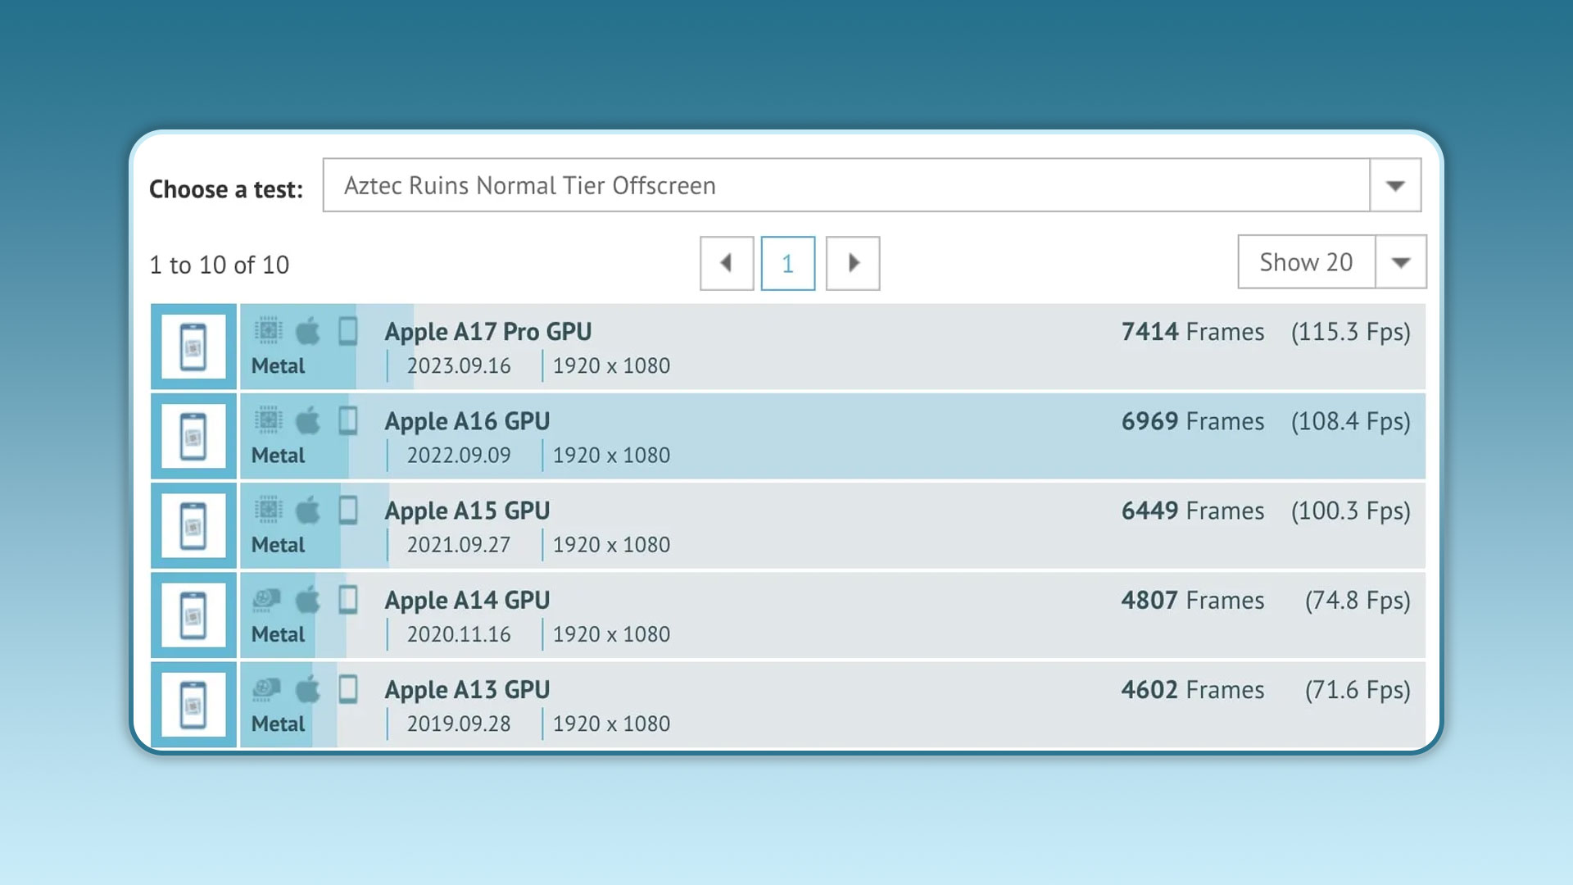
Task: Click the phone icon in A13 row
Action: point(348,689)
